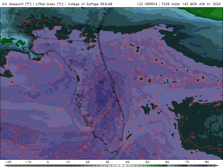Viewport: 223px width, 167px height.
Task: Click the '68' dewpoint value on the map
Action: [x=28, y=26]
